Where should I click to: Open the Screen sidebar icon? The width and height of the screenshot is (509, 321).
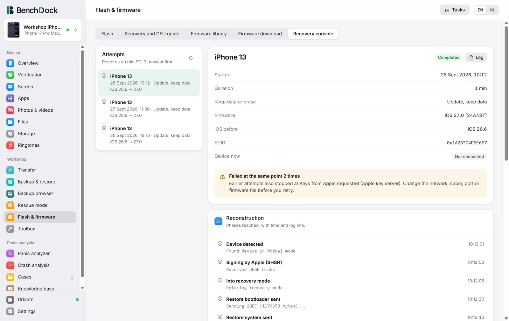click(10, 87)
